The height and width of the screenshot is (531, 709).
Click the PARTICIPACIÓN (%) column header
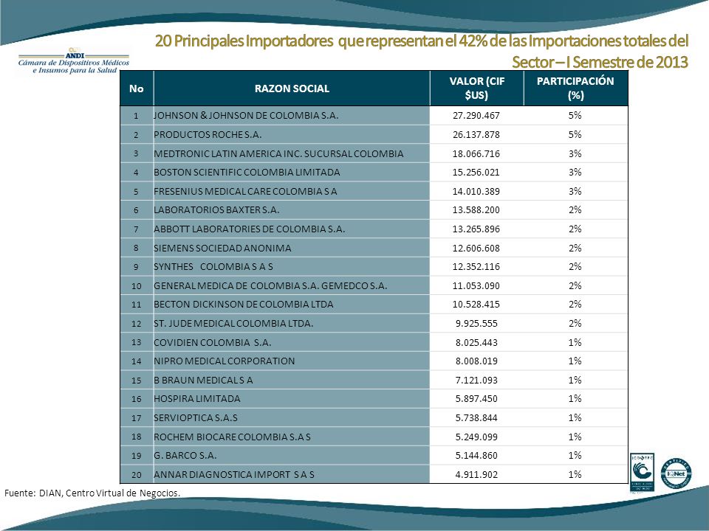click(575, 88)
